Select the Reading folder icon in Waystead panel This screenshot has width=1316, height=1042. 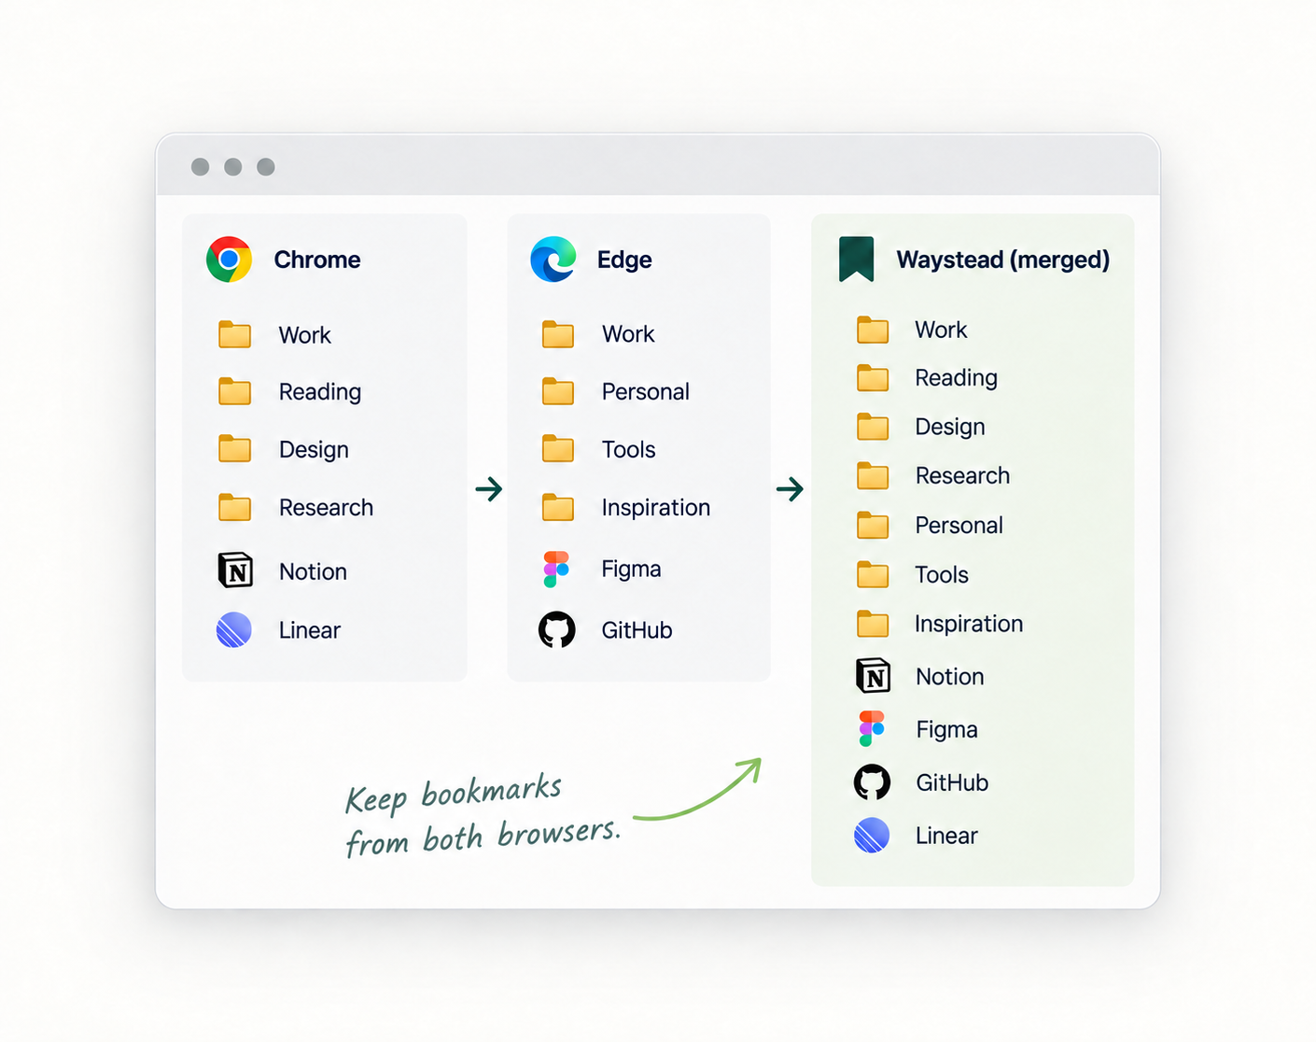point(873,377)
